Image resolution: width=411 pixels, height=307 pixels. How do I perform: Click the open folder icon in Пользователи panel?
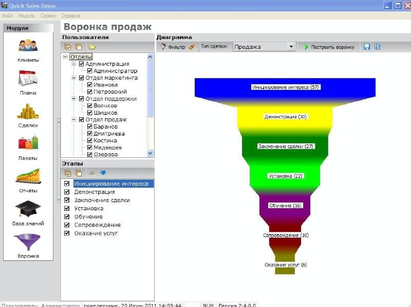pos(92,46)
